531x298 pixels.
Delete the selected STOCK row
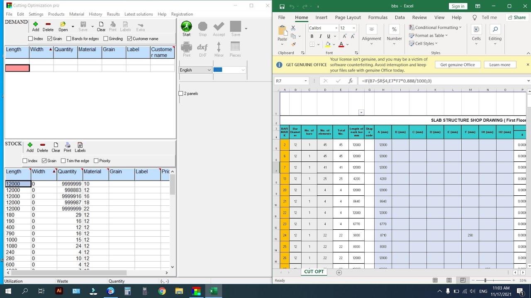point(42,147)
